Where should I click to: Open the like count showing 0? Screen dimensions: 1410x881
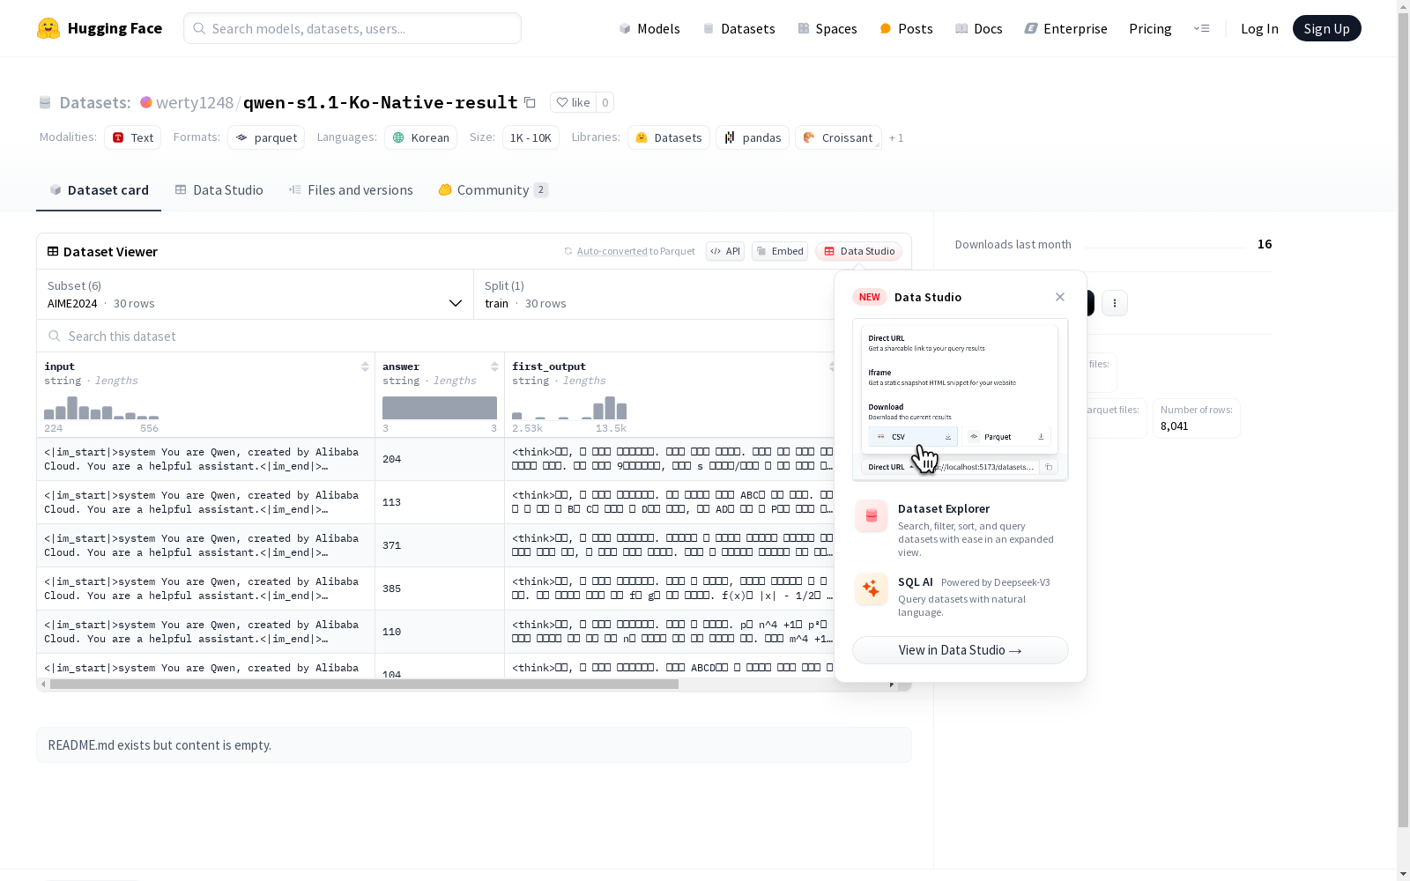point(605,102)
